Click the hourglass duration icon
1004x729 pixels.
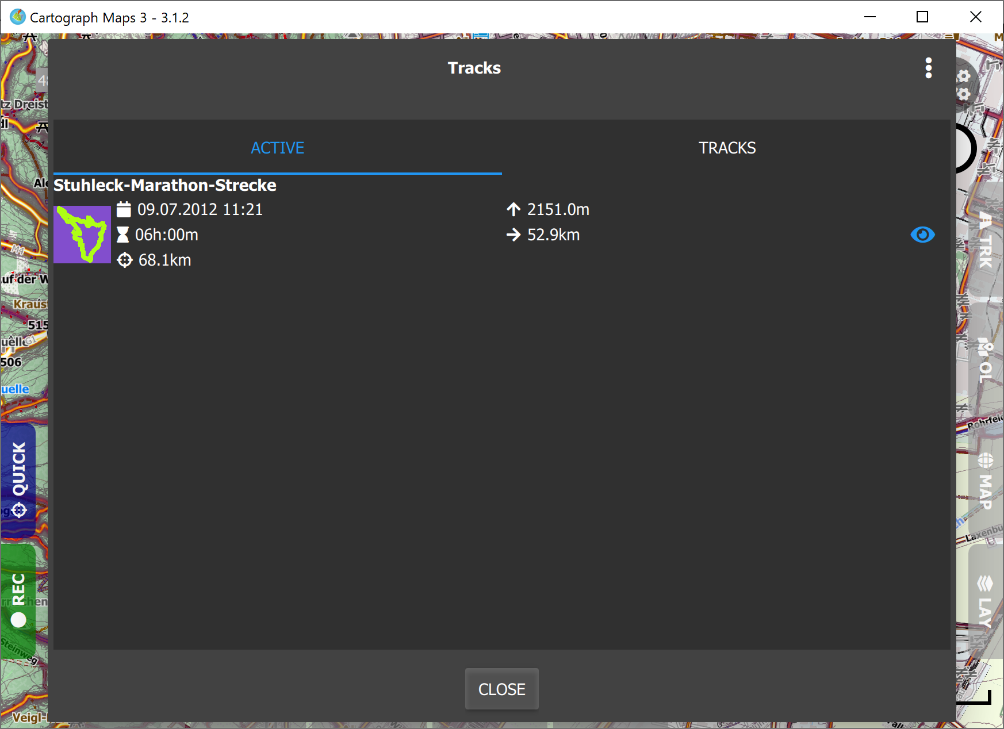pos(123,235)
